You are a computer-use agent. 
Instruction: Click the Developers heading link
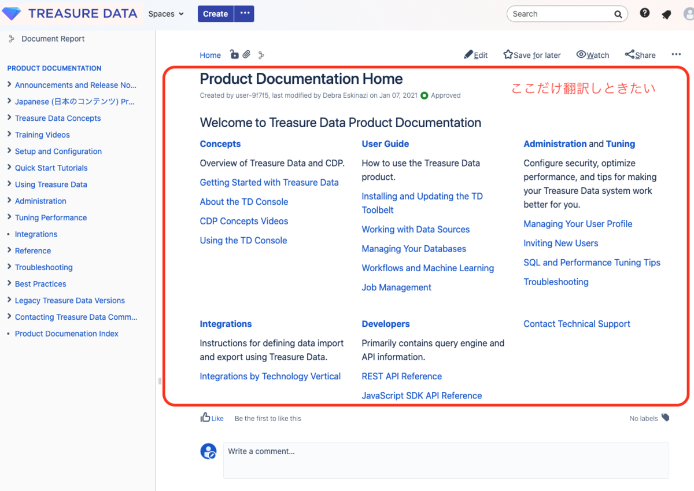tap(386, 324)
